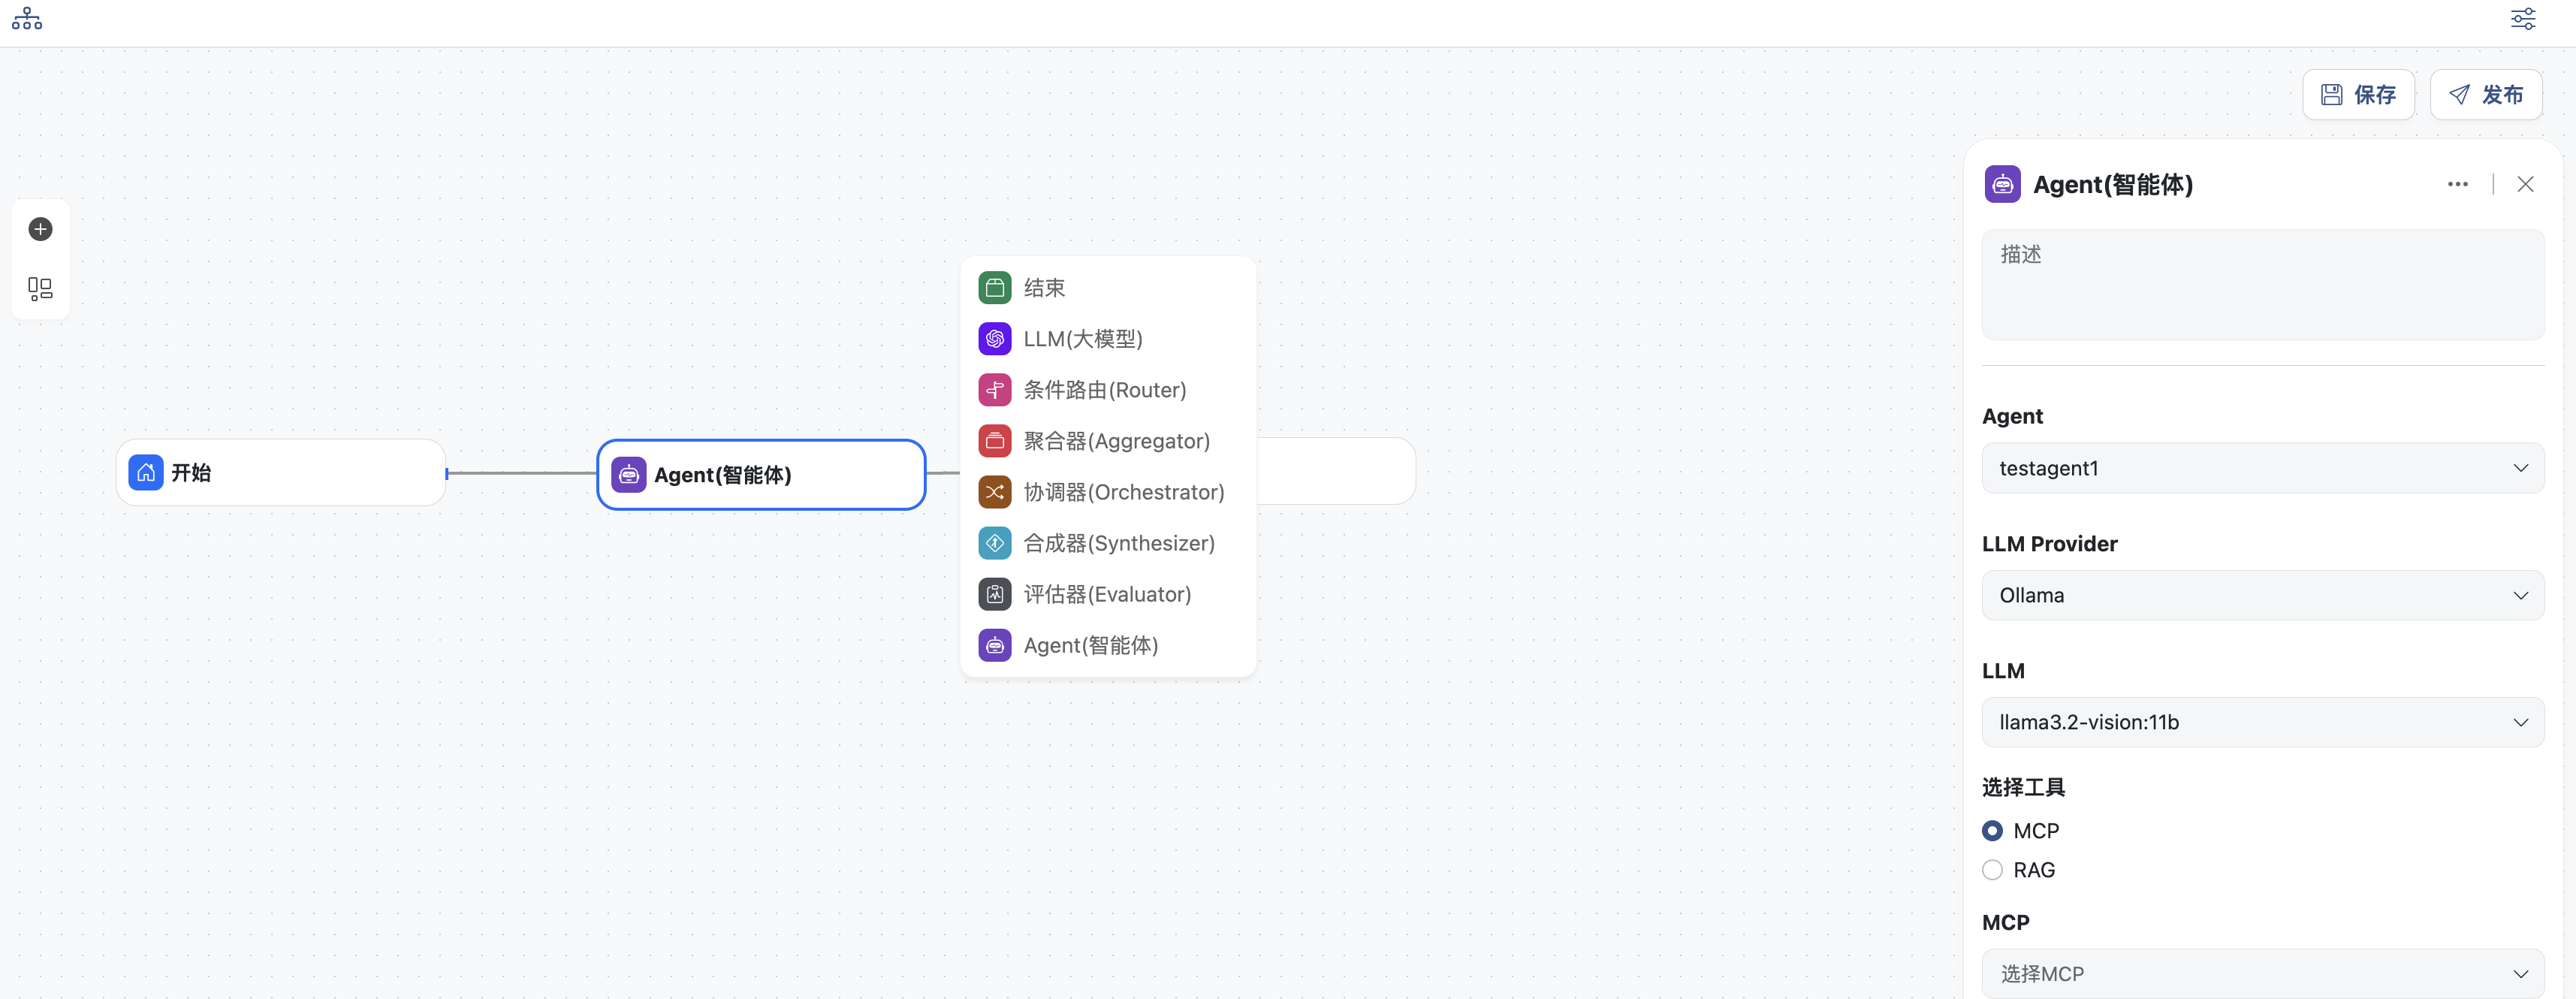This screenshot has height=999, width=2576.
Task: Click the workflow hierarchy icon at top left
Action: tap(27, 19)
